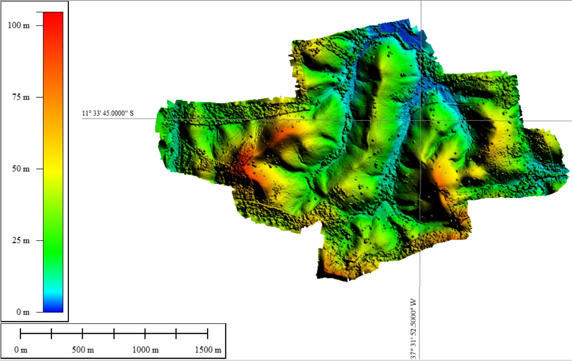572x361 pixels.
Task: Click the "50 m" elevation legend label
Action: click(x=21, y=169)
